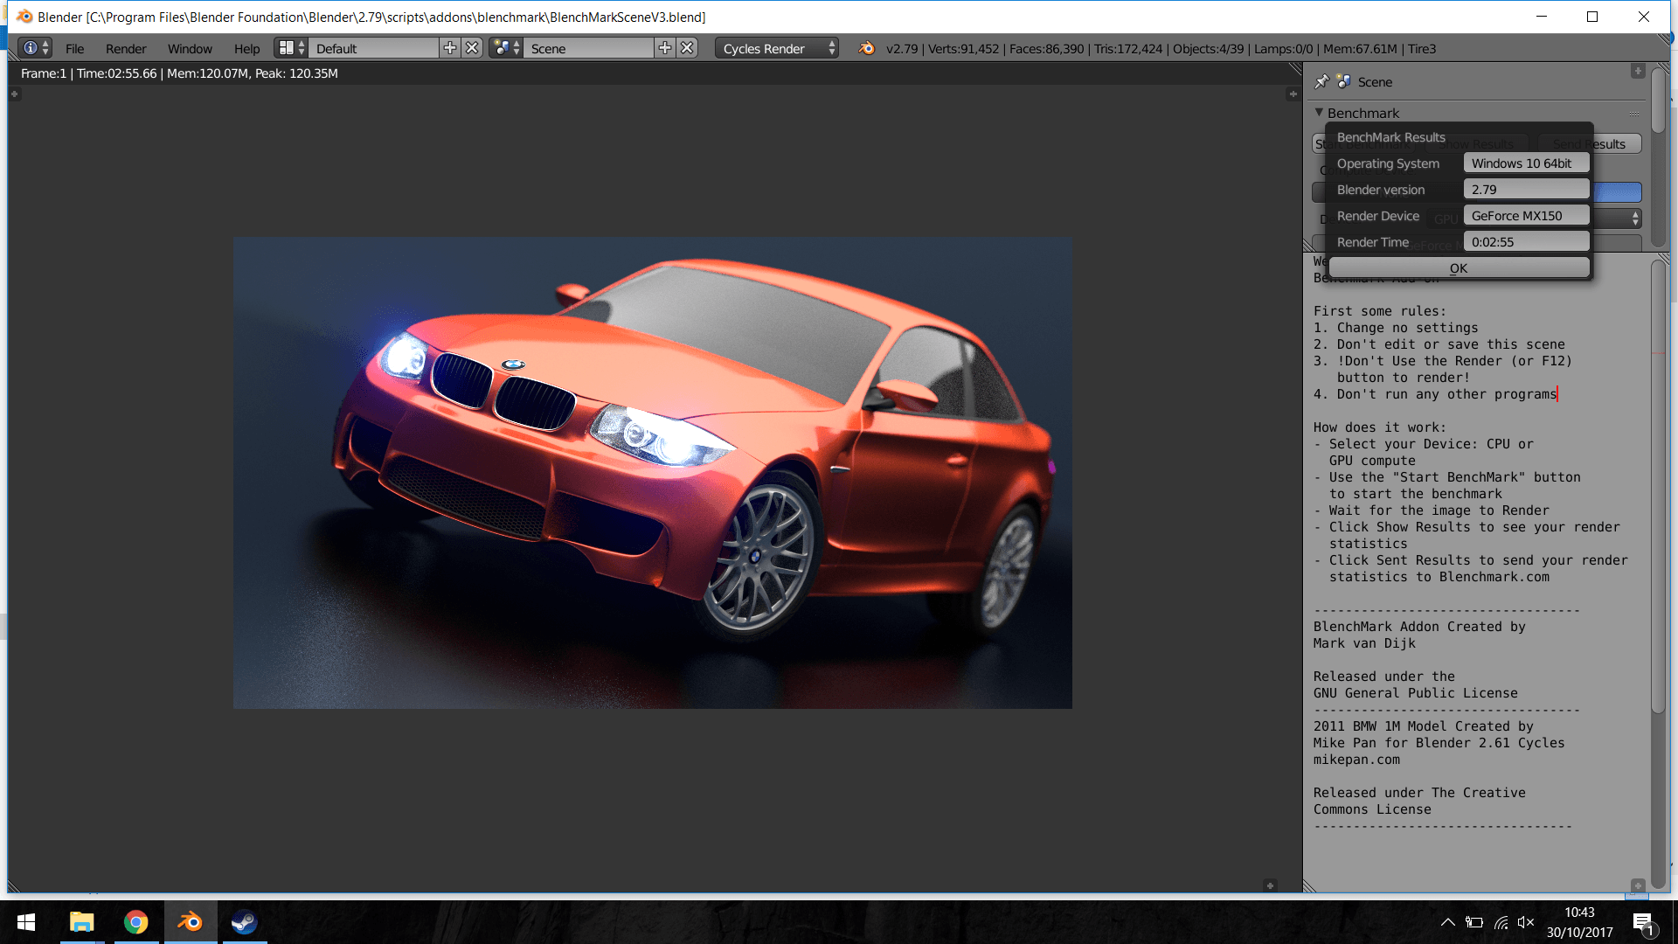Click the 'Verts:91,452' statistics text
Image resolution: width=1678 pixels, height=944 pixels.
coord(963,49)
